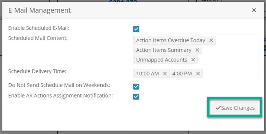Disable the Enable Scheduled E-Mail checkbox
Viewport: 266px width, 134px height.
[x=136, y=29]
